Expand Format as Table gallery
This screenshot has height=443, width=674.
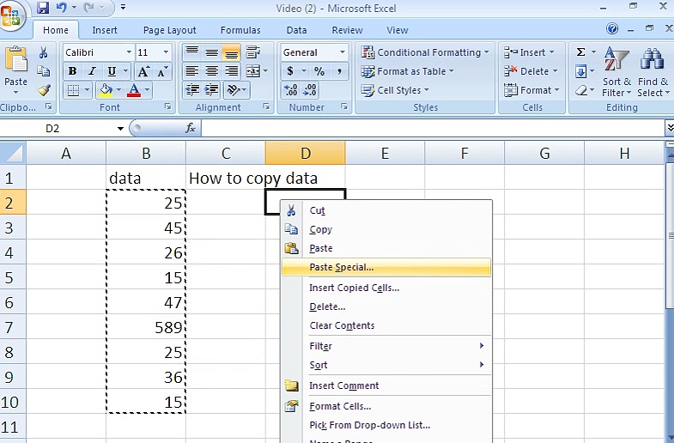click(407, 71)
